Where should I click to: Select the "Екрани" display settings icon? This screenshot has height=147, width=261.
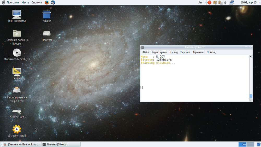coord(17,74)
